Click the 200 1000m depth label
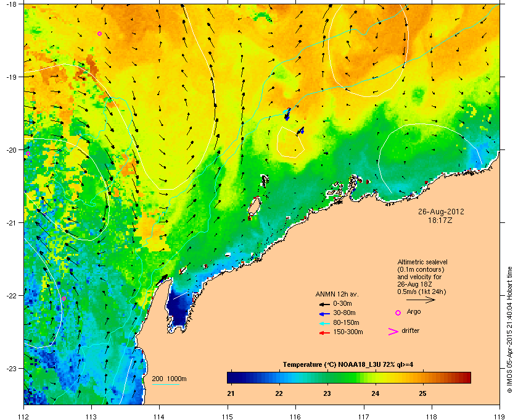The image size is (518, 420). click(169, 379)
